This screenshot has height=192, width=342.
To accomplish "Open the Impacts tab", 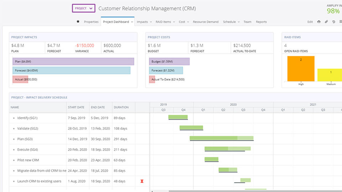I will pyautogui.click(x=142, y=22).
